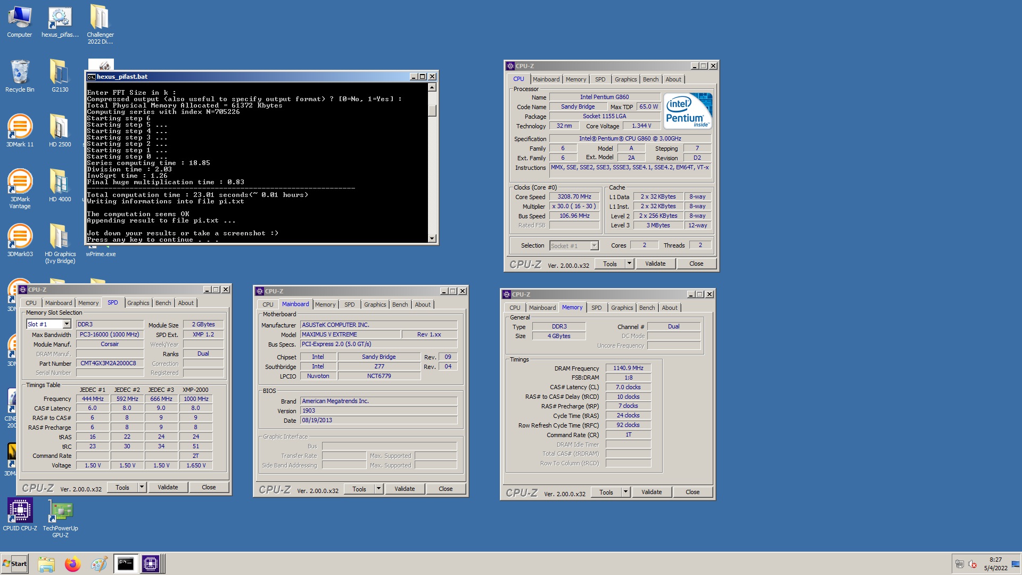Click the console window scrollbar thumb

point(432,110)
